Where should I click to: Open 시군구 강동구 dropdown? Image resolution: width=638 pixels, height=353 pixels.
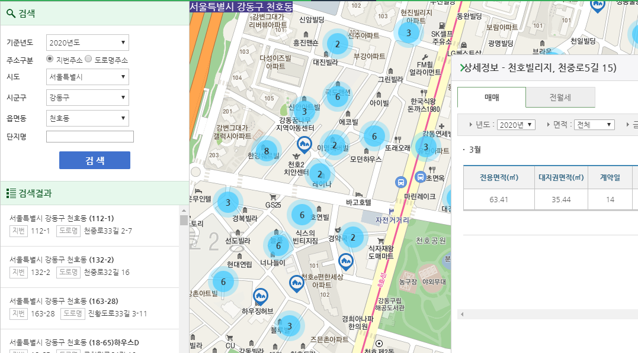point(88,98)
